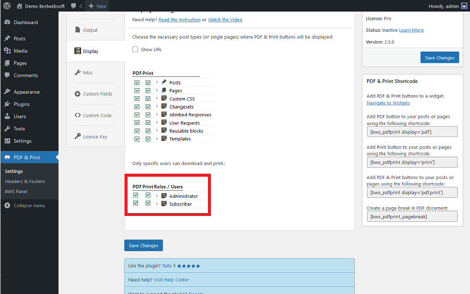Click the Pages icon in sidebar
This screenshot has height=294, width=470.
tap(8, 63)
